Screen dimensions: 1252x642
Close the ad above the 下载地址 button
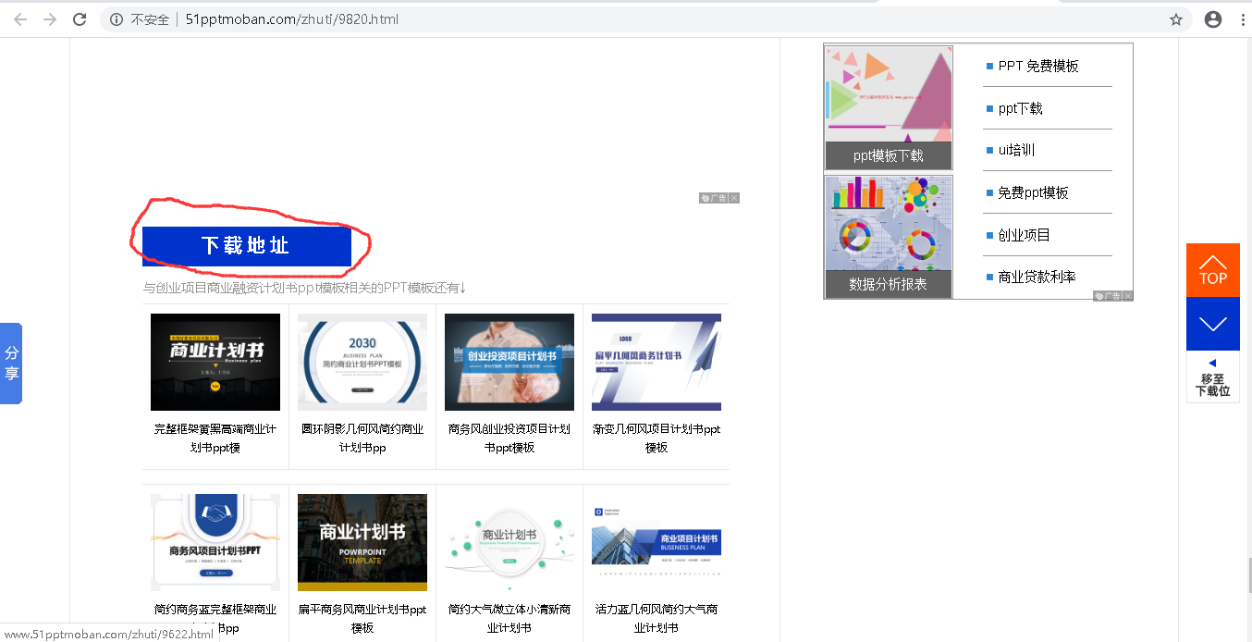tap(733, 197)
